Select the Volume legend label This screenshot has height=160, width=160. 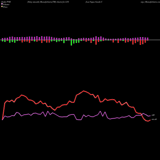6,4
